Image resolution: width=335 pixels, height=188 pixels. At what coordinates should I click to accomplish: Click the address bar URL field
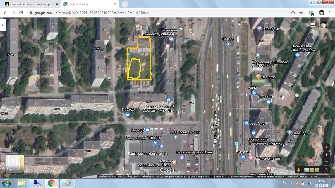(159, 13)
